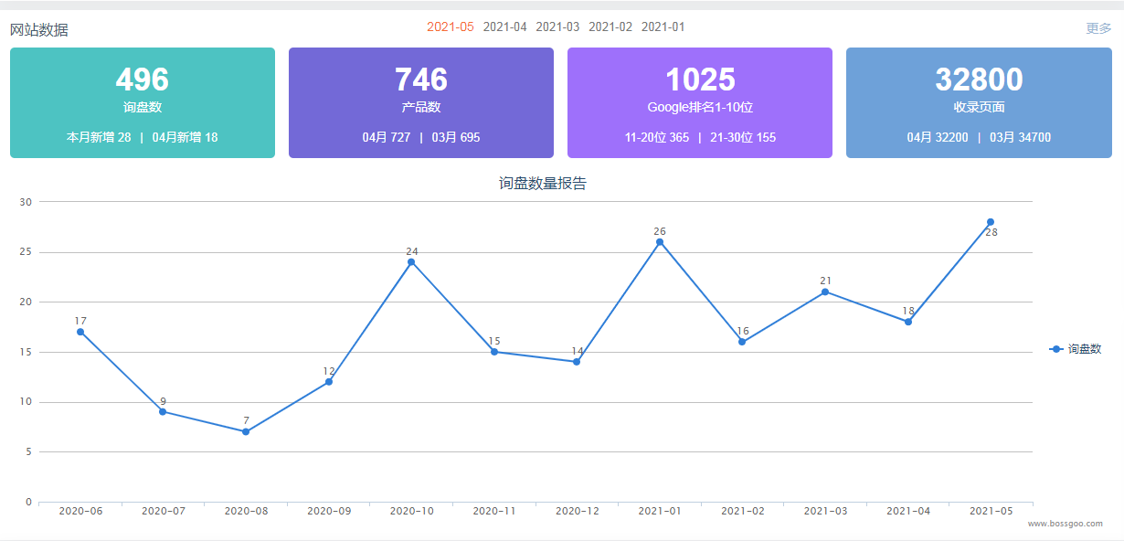Screen dimensions: 1124x541
Task: Click the 2021-05 data point labeled 28
Action: 991,222
